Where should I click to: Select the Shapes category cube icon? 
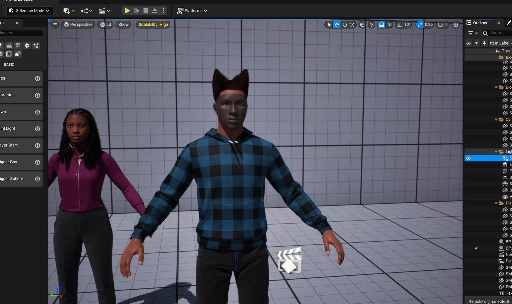[18, 45]
